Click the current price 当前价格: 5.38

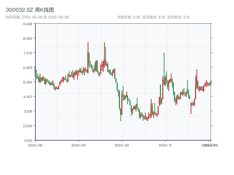tap(128, 17)
